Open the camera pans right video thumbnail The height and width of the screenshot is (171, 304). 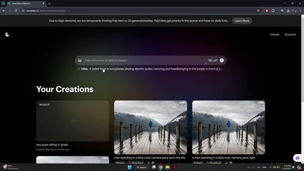pyautogui.click(x=228, y=127)
